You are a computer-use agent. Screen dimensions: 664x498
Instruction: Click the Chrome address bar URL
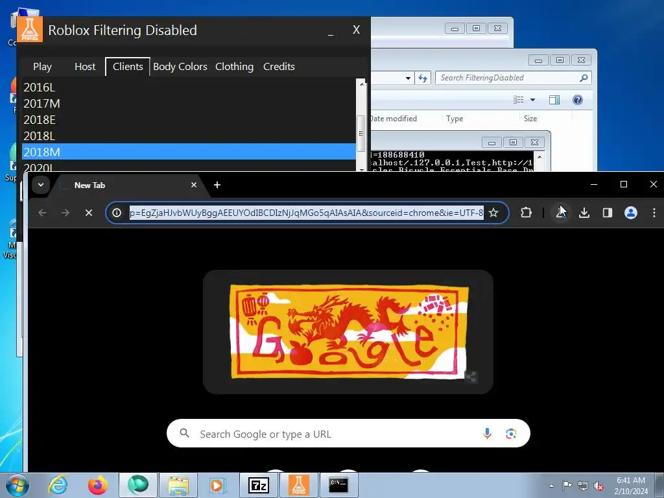click(306, 213)
